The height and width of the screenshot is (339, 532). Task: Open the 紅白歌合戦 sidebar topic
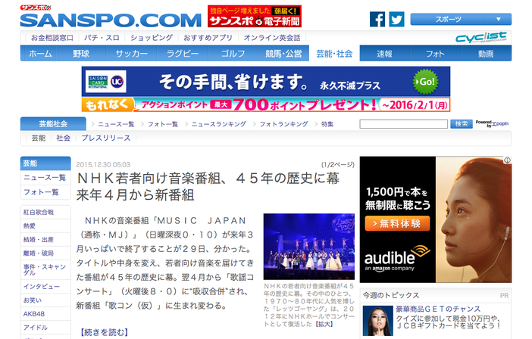pyautogui.click(x=45, y=213)
